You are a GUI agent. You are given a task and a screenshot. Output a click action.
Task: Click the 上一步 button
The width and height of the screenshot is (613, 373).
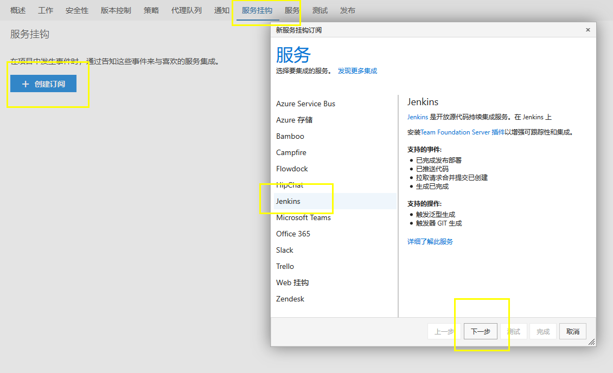(x=444, y=332)
